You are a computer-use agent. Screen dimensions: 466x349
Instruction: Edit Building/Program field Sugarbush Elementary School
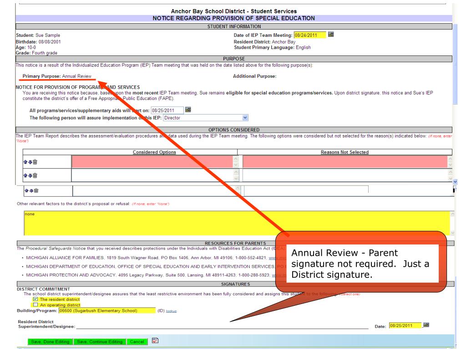pos(107,311)
